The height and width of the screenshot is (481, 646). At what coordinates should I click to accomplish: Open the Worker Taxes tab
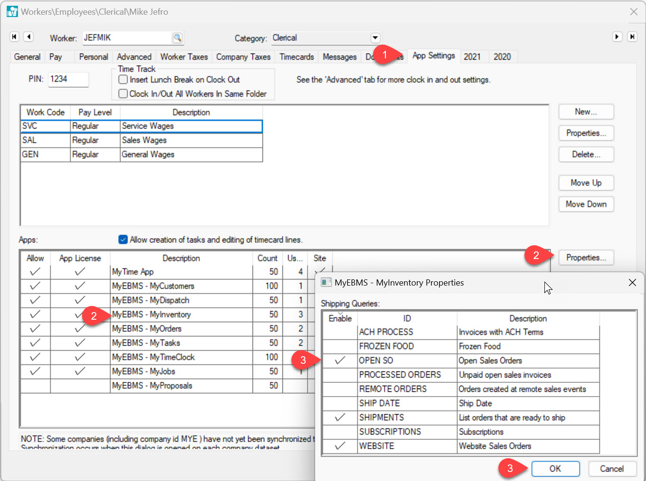click(x=184, y=56)
